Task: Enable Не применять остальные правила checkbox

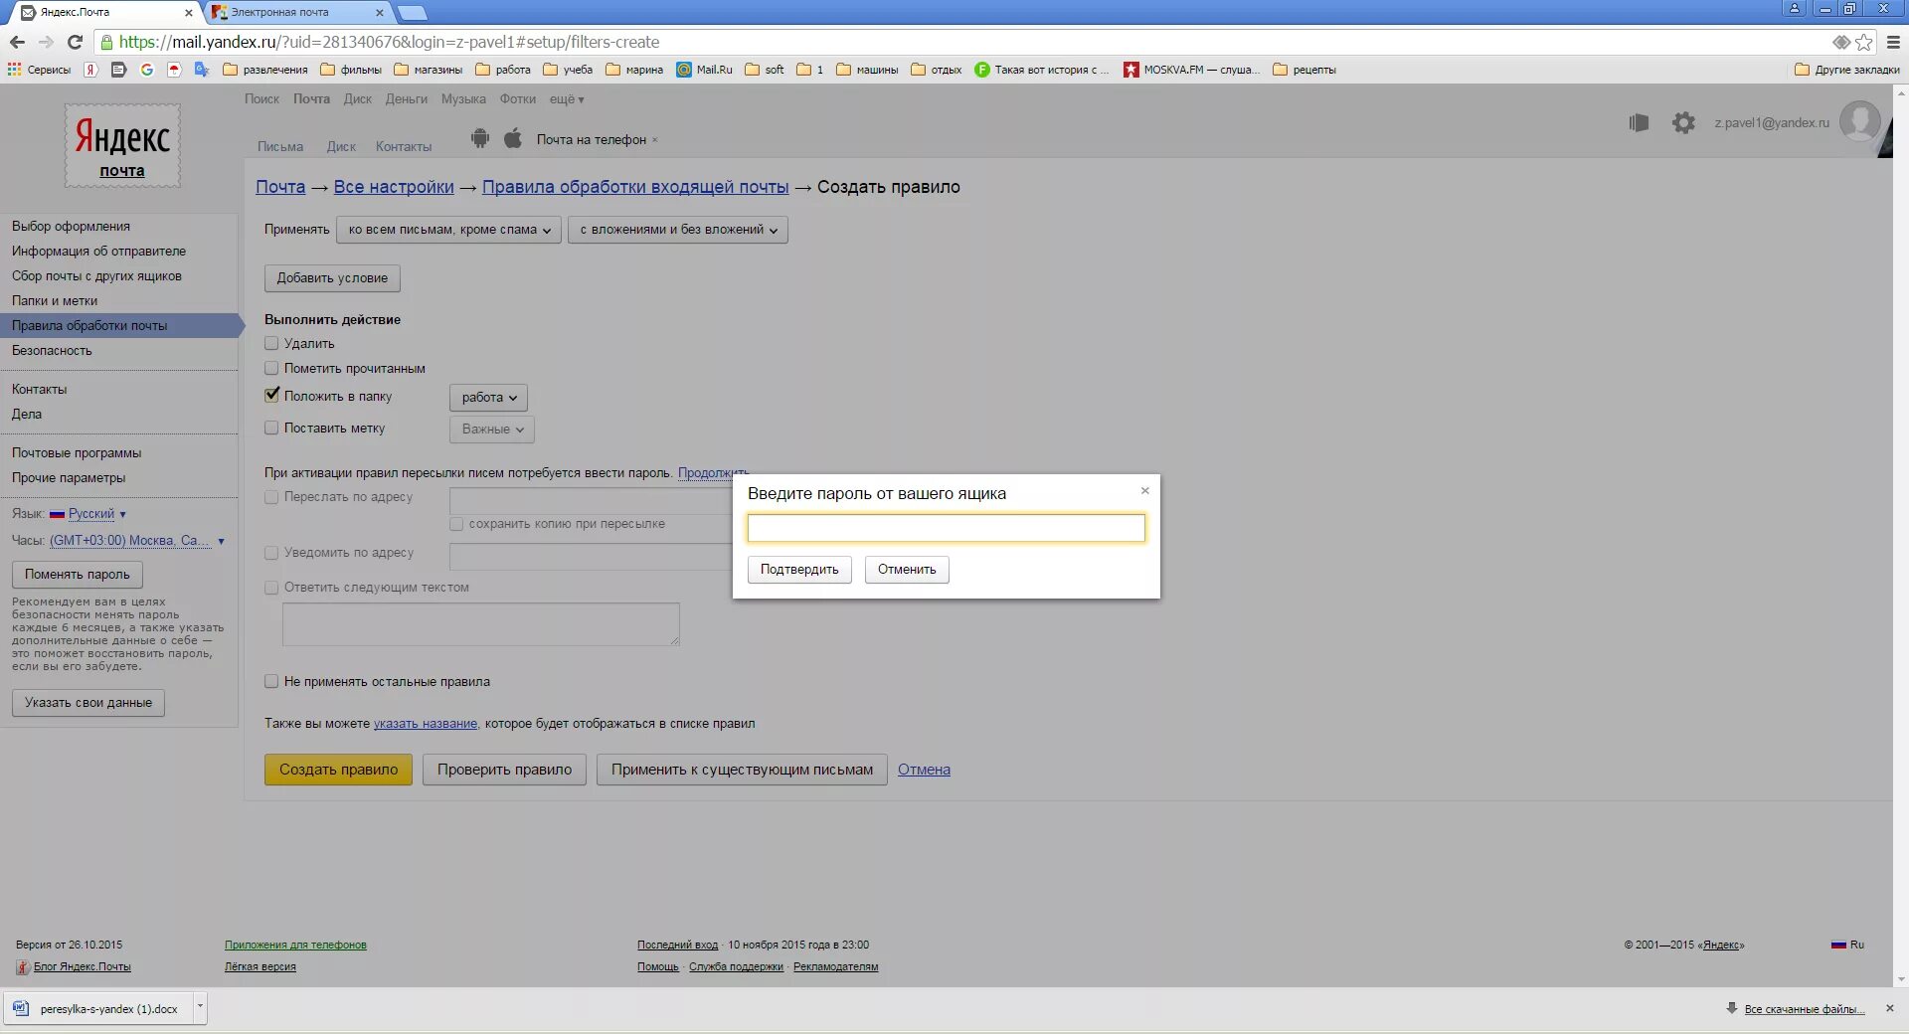Action: 271,681
